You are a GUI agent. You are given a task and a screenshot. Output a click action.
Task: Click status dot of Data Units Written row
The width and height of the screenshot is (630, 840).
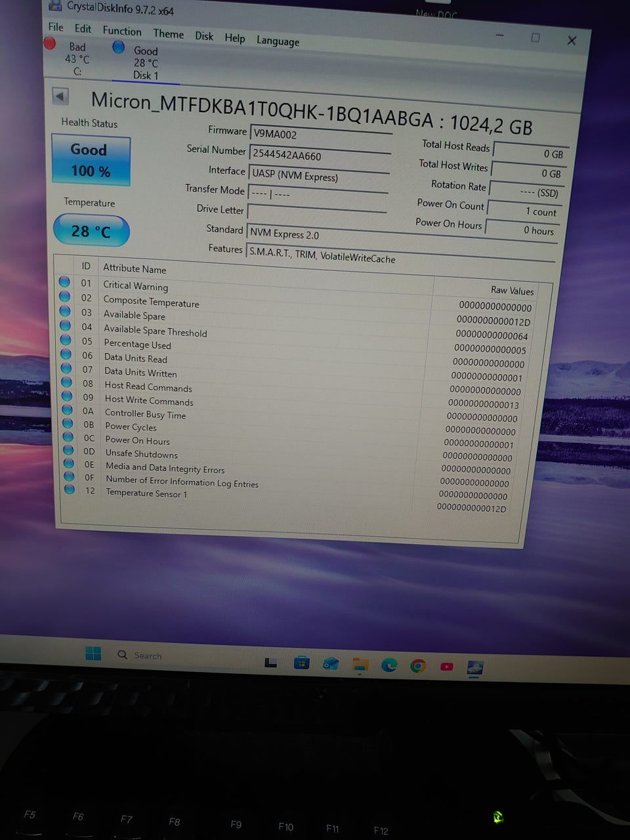66,368
